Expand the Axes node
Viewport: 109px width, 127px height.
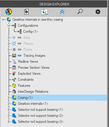coord(9,38)
